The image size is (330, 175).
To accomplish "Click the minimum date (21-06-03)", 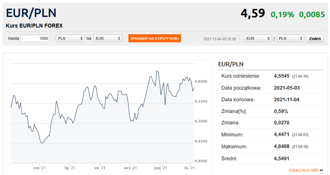I will (x=300, y=135).
